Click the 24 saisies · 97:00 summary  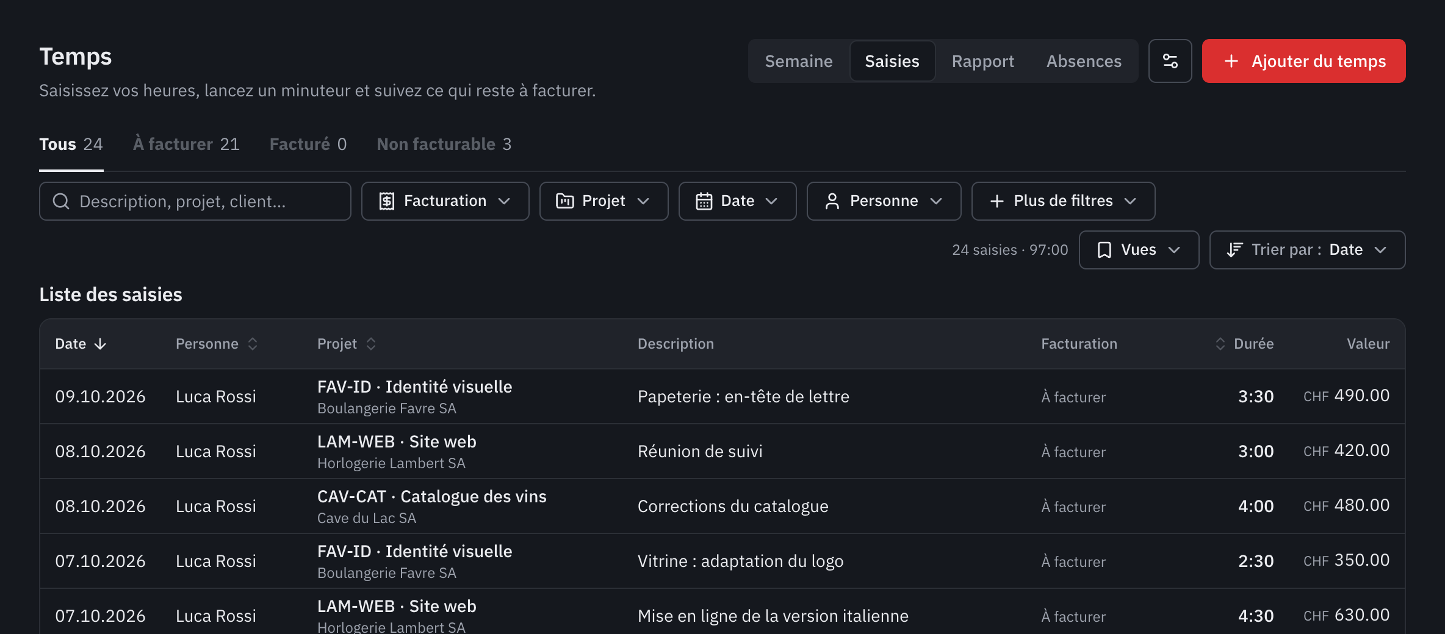[x=1010, y=250]
